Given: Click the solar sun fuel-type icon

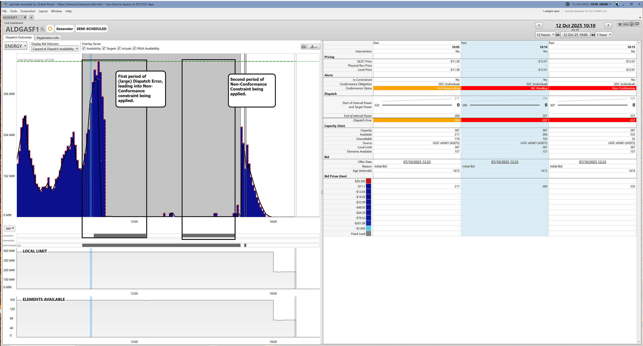Looking at the screenshot, I should click(50, 29).
